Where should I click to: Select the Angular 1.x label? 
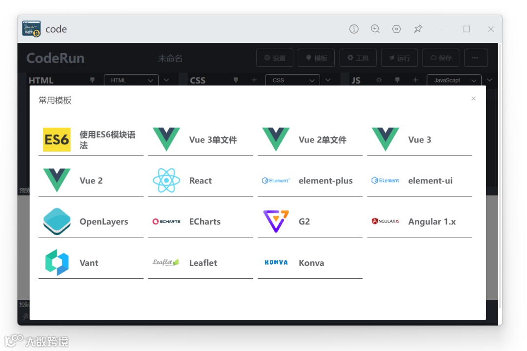point(432,222)
